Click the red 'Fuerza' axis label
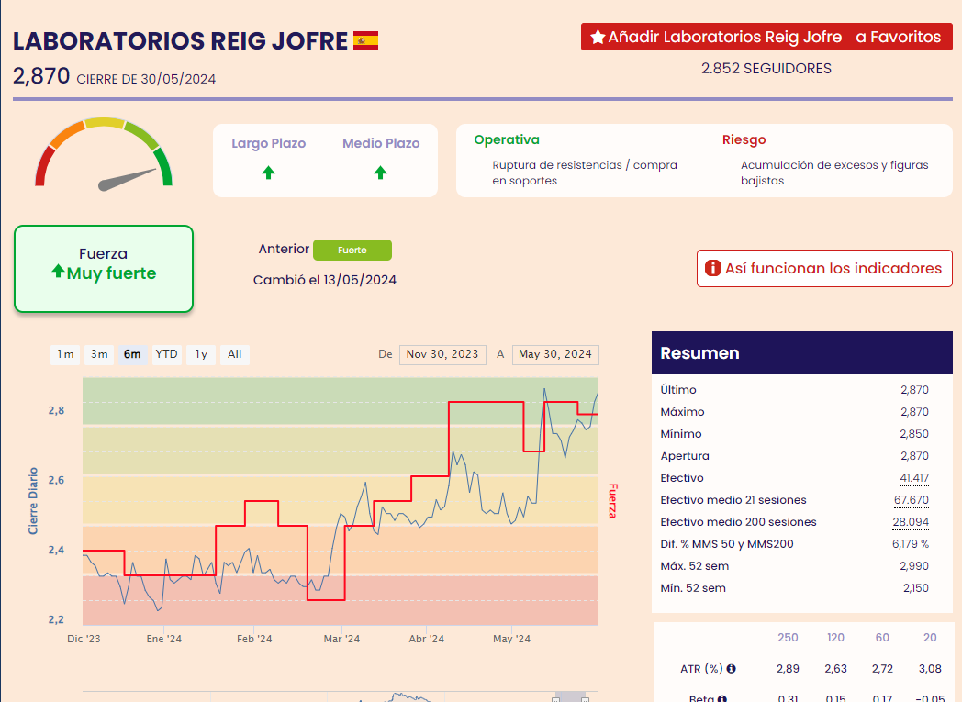Screen dimensions: 962x702 click(612, 501)
